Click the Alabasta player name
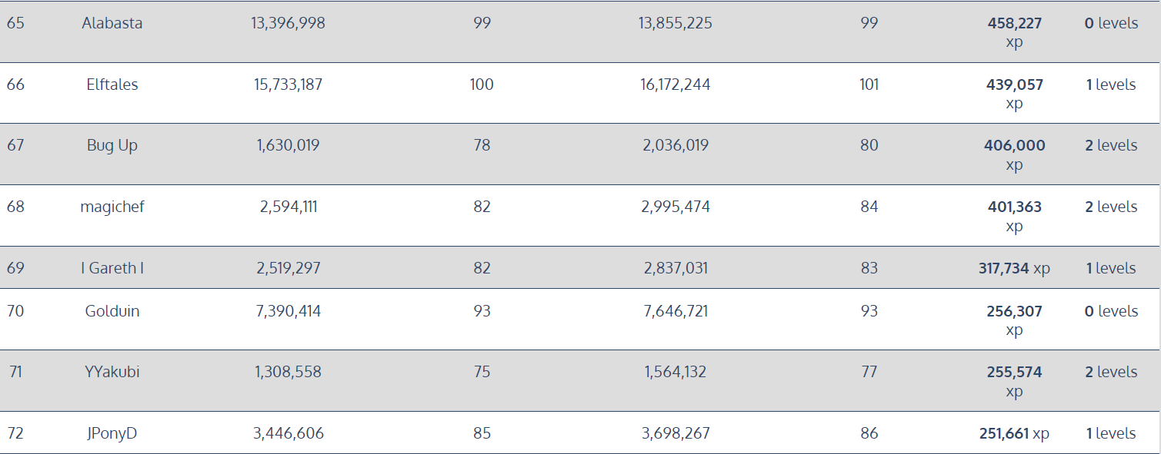This screenshot has height=454, width=1161. (112, 23)
